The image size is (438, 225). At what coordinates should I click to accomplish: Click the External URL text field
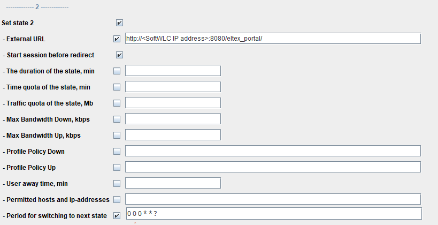(x=273, y=39)
